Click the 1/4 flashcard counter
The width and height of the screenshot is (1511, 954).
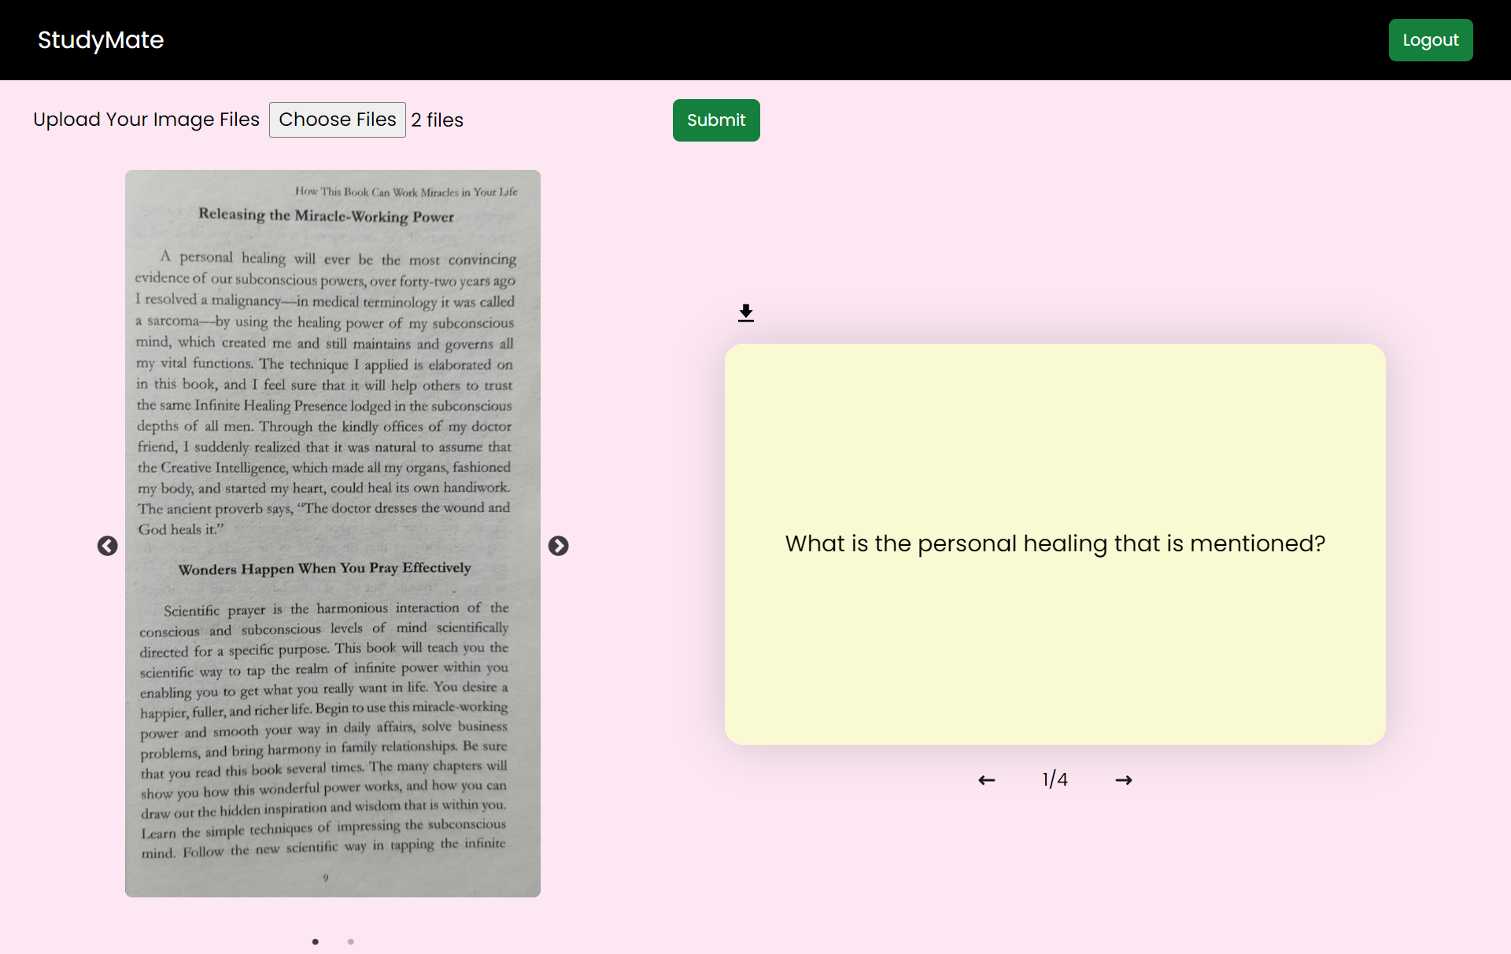pos(1055,779)
